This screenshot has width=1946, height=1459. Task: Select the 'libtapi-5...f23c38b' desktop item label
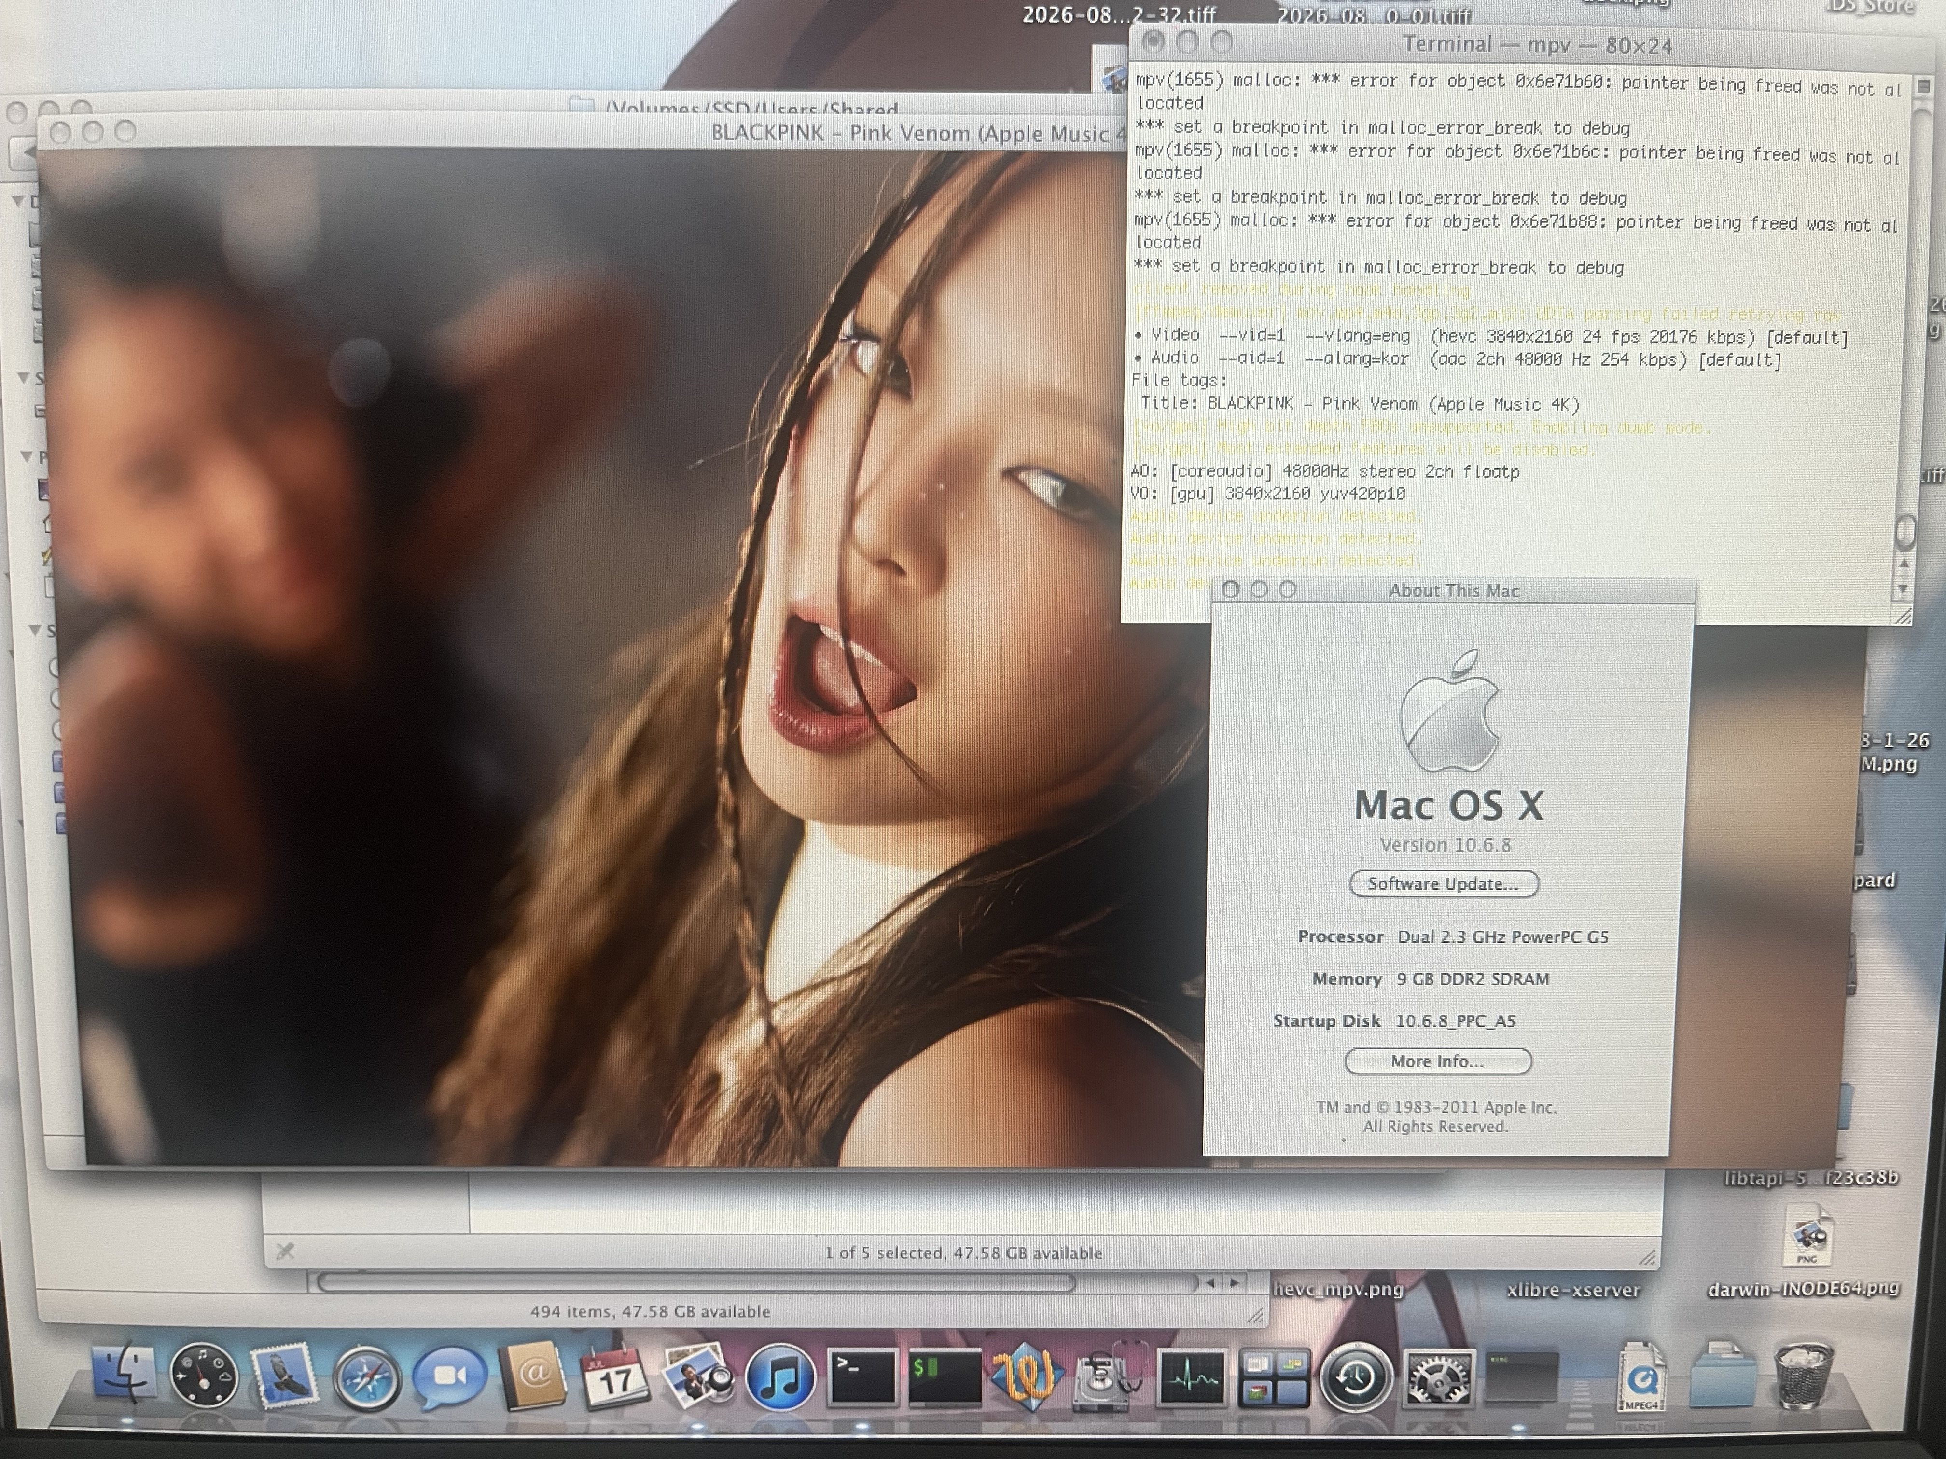point(1811,1178)
